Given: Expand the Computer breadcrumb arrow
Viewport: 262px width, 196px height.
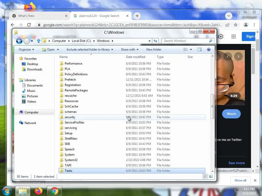Looking at the screenshot, I should point(69,41).
